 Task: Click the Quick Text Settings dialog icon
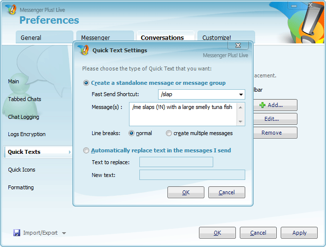coord(84,50)
